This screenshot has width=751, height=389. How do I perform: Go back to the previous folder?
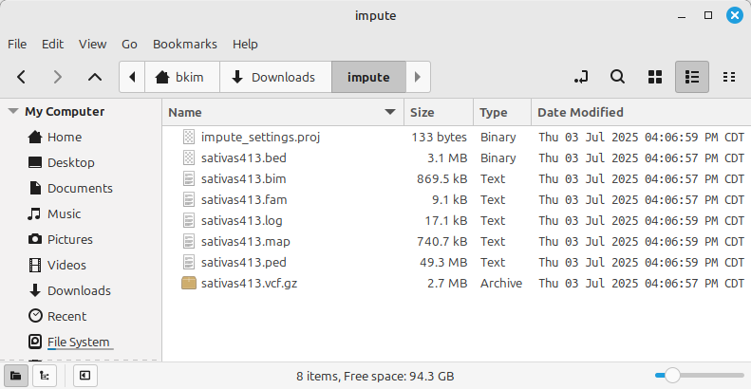22,77
